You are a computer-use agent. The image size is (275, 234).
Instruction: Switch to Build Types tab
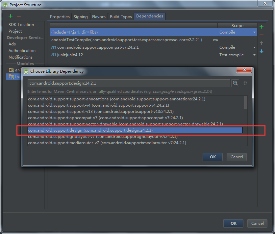(x=121, y=17)
